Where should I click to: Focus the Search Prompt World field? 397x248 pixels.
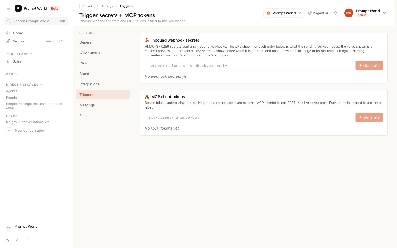(36, 21)
